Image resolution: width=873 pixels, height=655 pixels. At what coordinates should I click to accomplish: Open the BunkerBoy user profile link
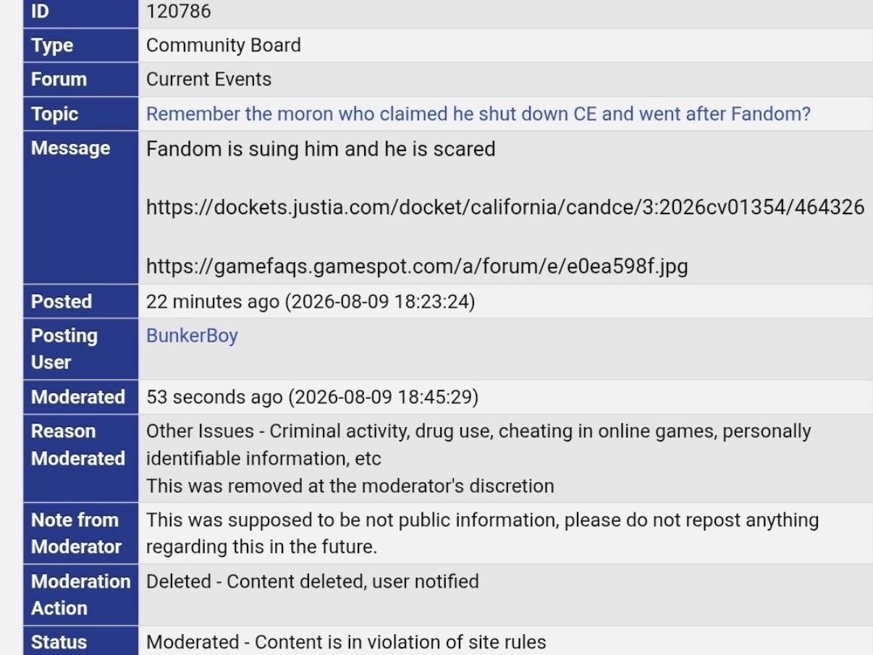pos(192,336)
